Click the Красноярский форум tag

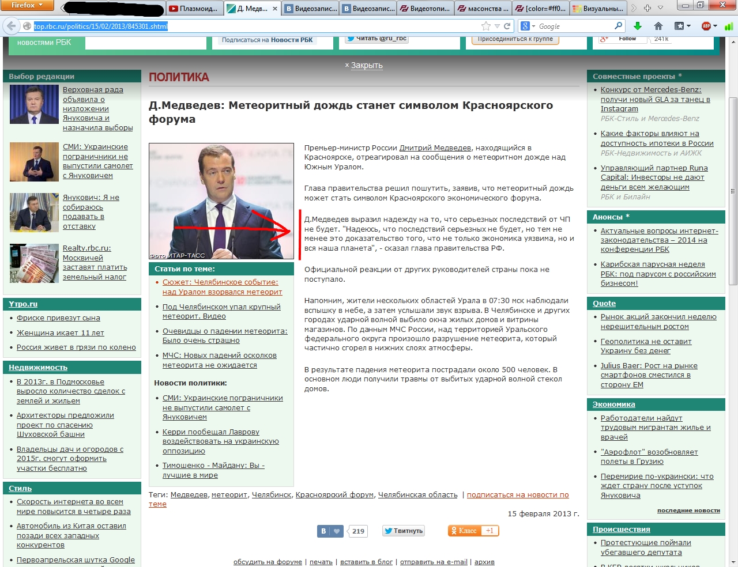[334, 495]
